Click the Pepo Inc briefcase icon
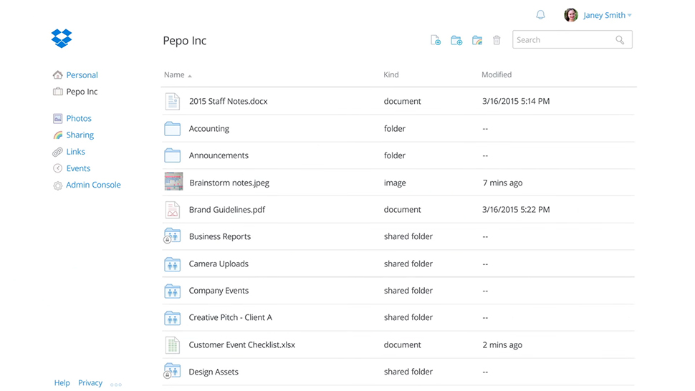 tap(57, 92)
